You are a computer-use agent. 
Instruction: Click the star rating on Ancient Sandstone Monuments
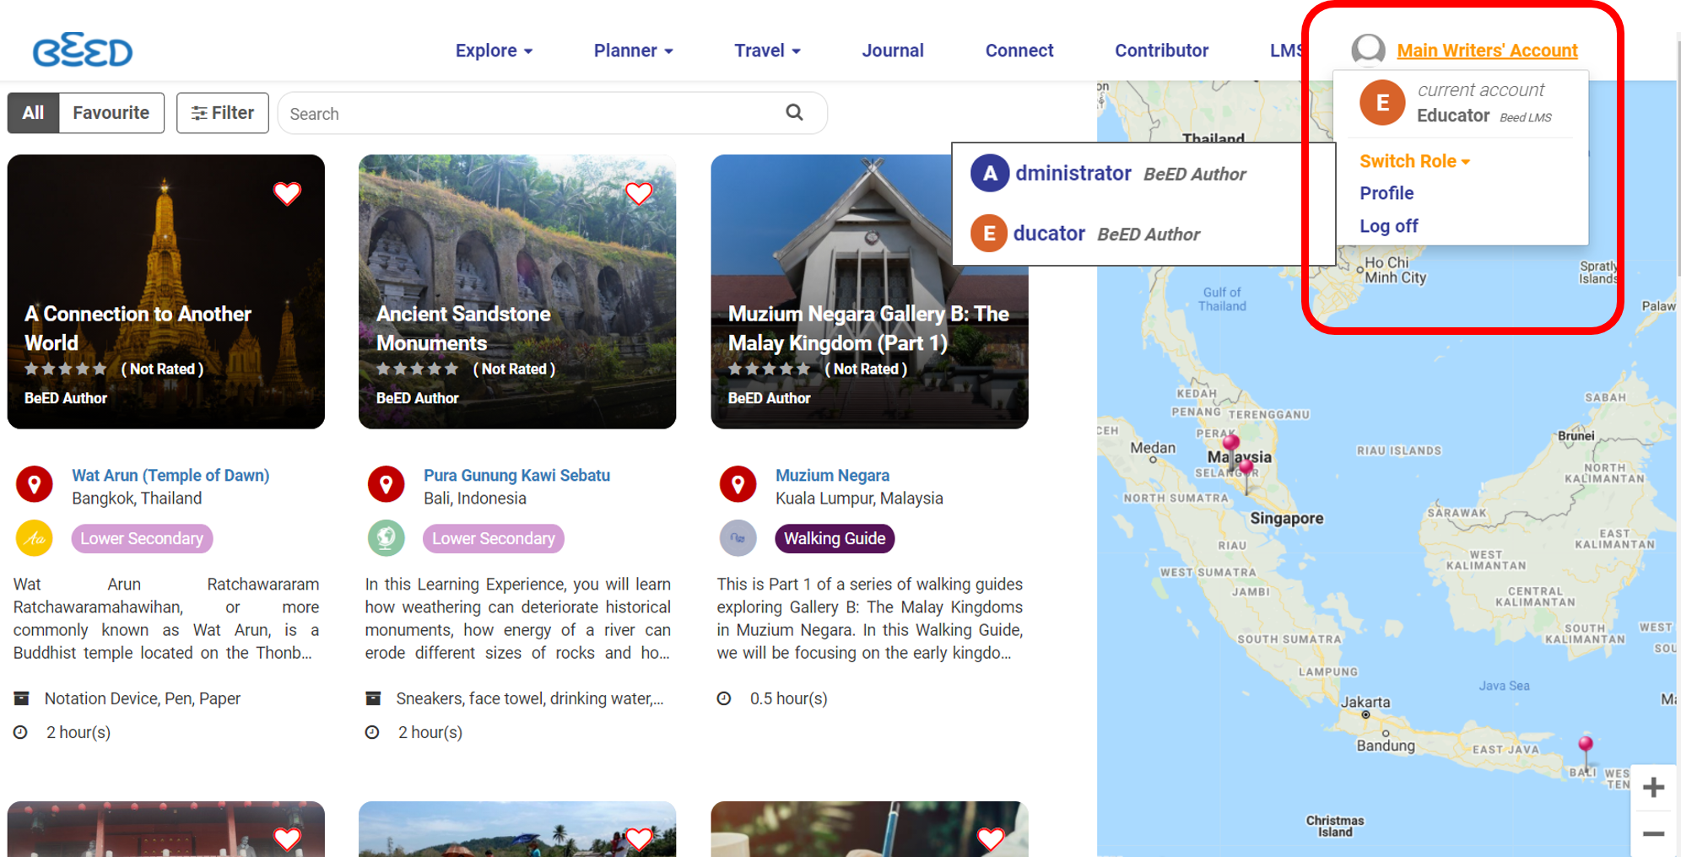[x=417, y=369]
